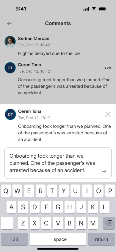Tap the Q key
Image resolution: width=116 pixels, height=252 pixels.
click(6, 191)
